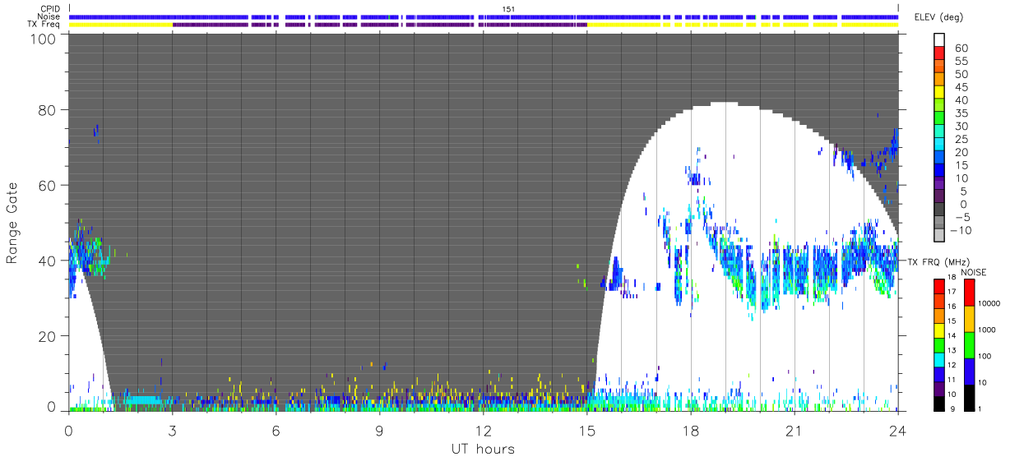The height and width of the screenshot is (466, 1010).
Task: Click the Range Gate y-axis title
Action: [x=12, y=222]
